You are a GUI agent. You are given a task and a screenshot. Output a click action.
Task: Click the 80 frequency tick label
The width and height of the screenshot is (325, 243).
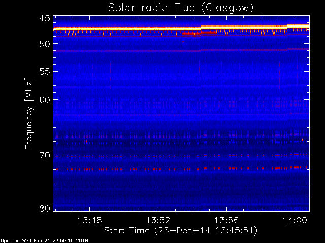(x=45, y=208)
